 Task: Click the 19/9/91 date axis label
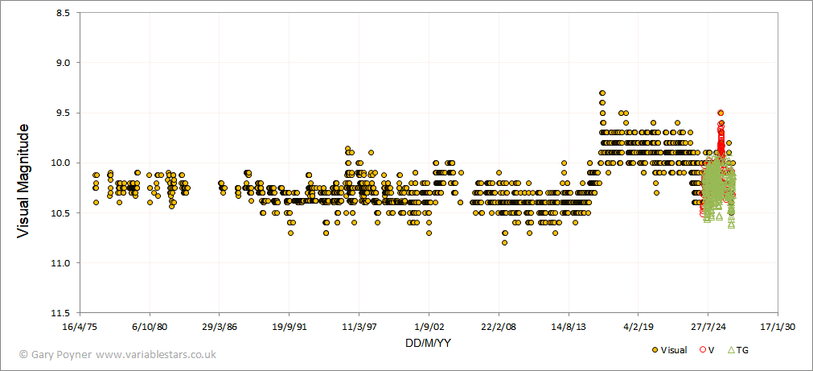(x=289, y=328)
